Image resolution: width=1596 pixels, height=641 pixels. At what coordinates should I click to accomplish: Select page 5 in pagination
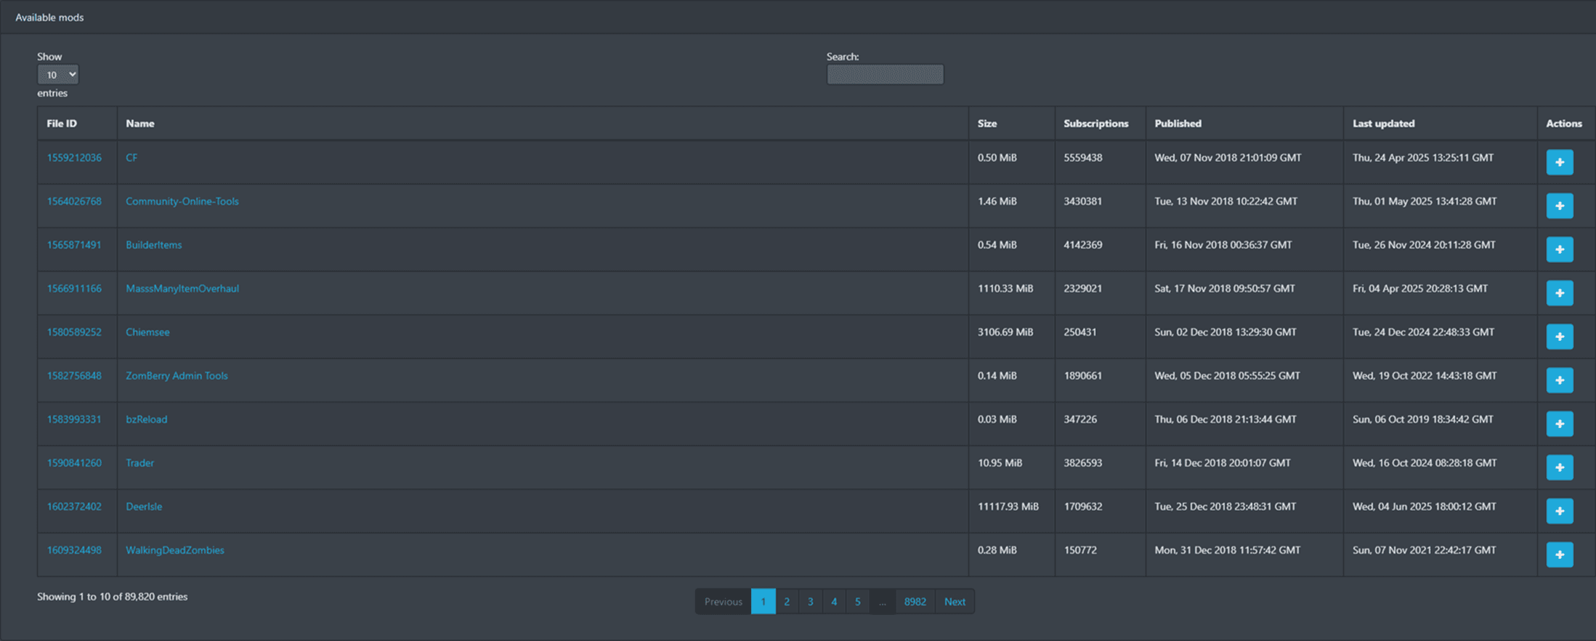857,602
